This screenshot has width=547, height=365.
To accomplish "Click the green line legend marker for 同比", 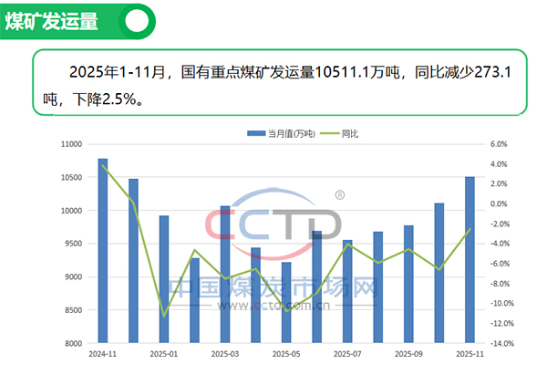I will coord(331,134).
